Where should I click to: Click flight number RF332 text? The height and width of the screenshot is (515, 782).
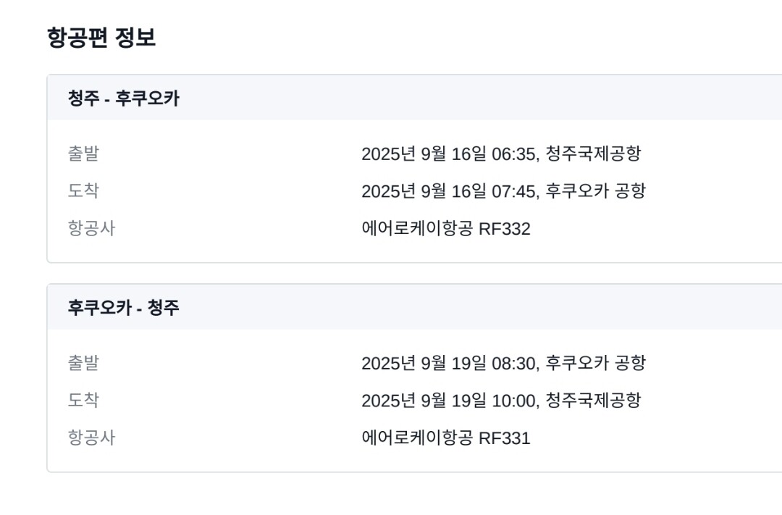505,229
